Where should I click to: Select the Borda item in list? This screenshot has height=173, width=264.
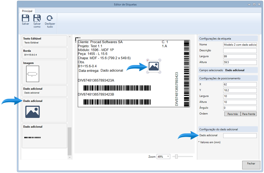(x=44, y=53)
